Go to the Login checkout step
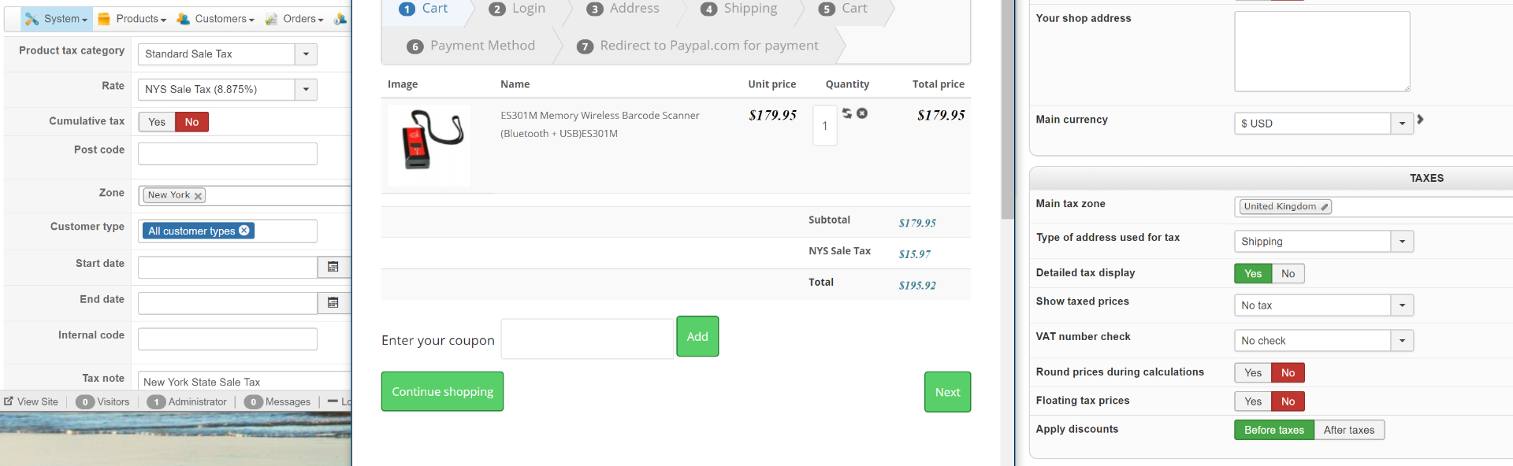 [x=519, y=9]
